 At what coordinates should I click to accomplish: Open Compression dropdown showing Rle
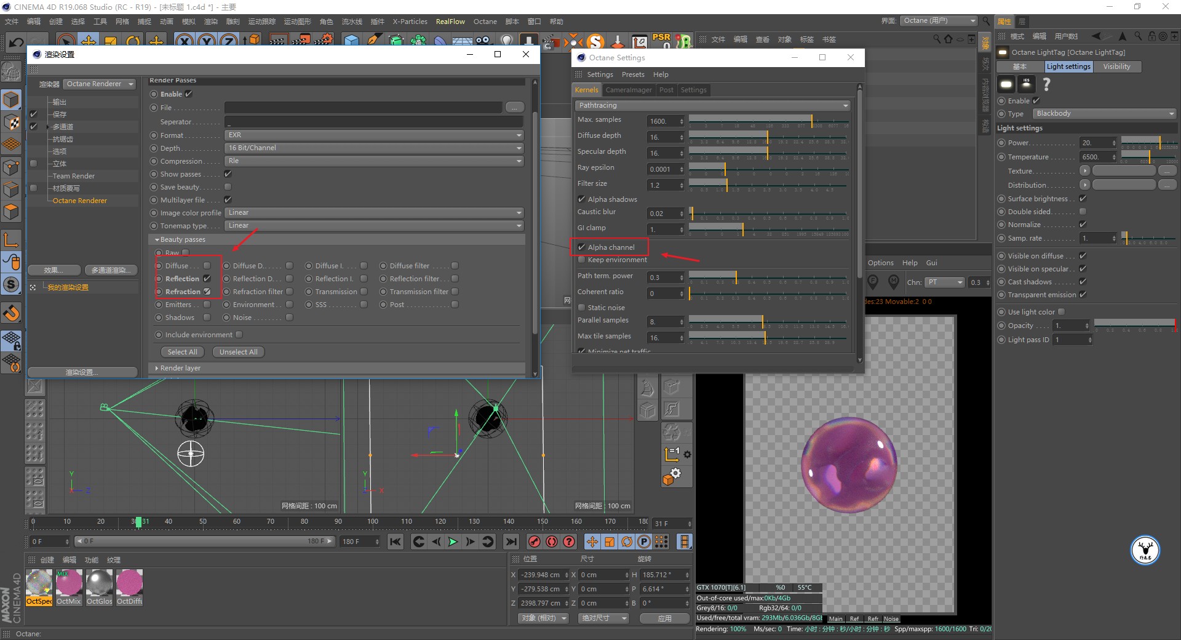tap(374, 161)
